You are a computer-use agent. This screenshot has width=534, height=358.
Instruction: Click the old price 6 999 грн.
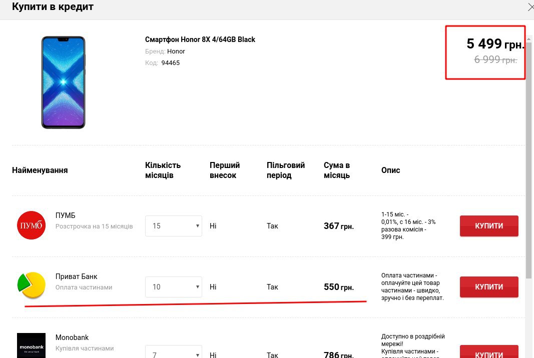click(x=495, y=59)
